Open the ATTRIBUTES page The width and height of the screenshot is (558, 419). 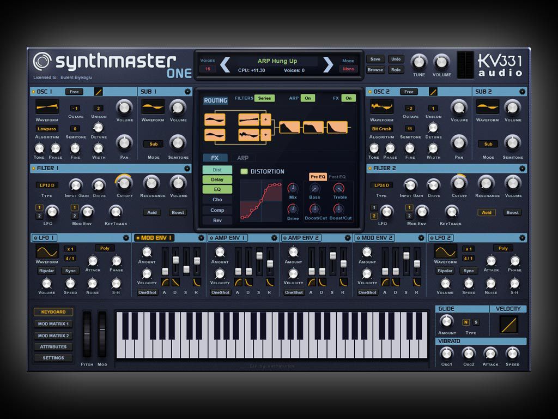click(53, 346)
